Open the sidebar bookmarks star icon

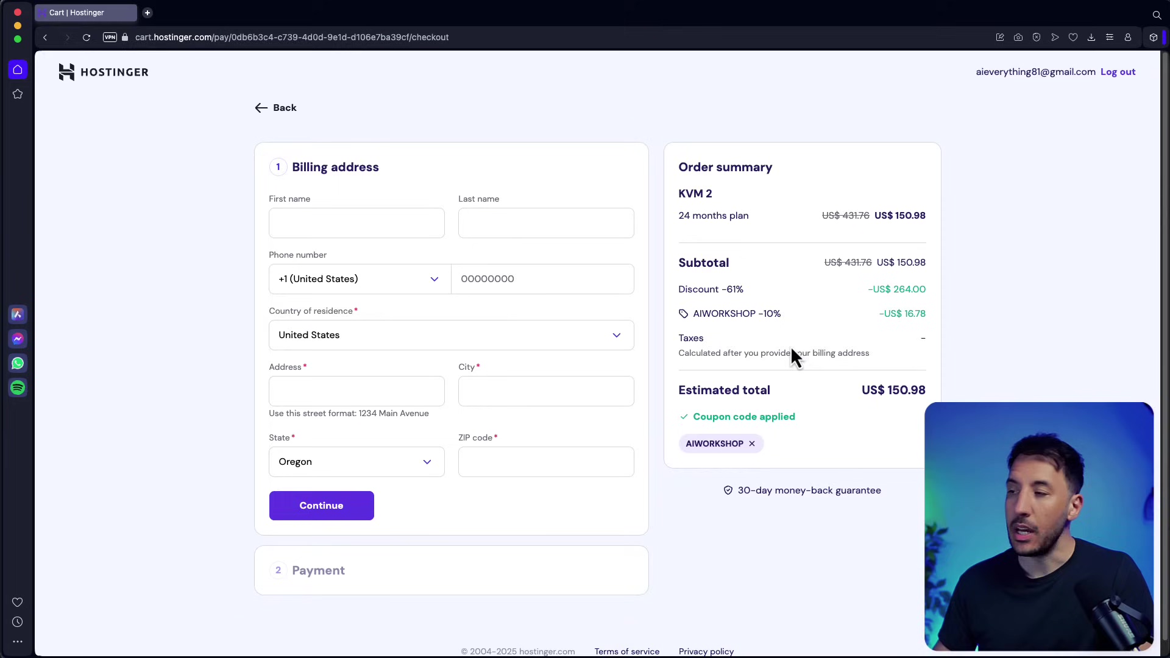point(18,94)
